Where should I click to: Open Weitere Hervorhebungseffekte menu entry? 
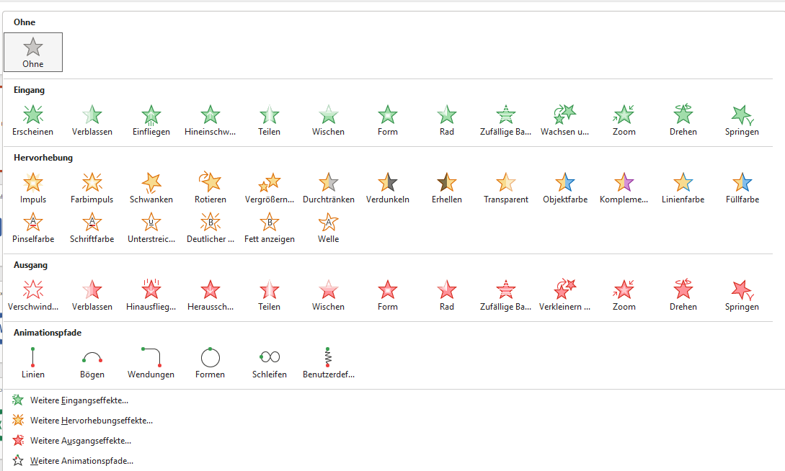pos(91,421)
